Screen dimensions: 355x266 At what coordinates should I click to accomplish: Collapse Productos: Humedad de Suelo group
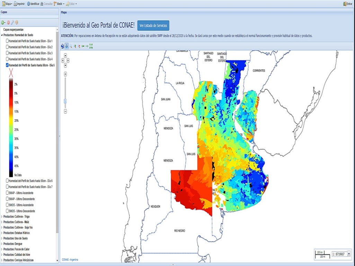(x=2, y=35)
